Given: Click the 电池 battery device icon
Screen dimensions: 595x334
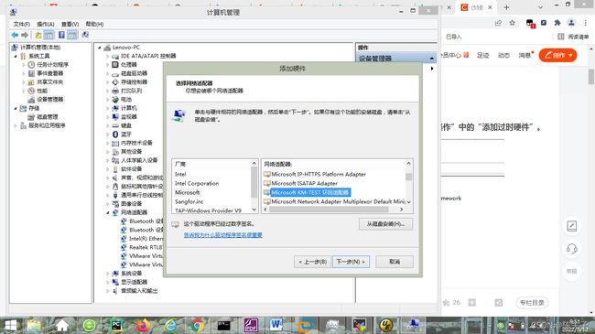Looking at the screenshot, I should (x=115, y=100).
